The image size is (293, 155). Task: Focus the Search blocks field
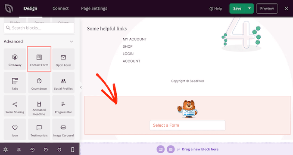39,28
